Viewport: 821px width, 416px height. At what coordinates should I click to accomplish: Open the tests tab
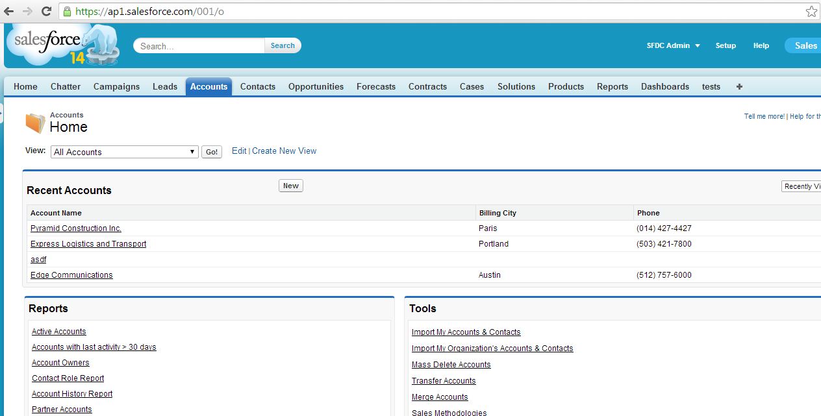coord(711,86)
